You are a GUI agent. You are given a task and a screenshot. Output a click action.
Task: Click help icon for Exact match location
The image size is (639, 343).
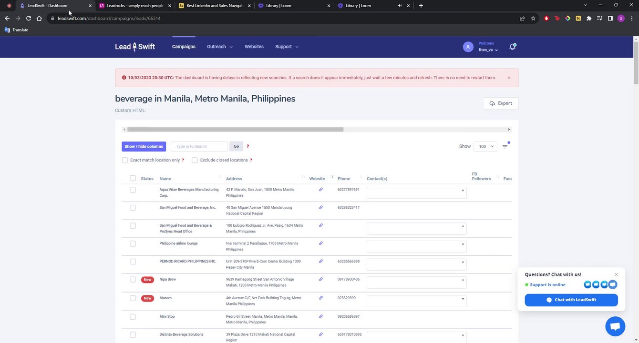pos(183,160)
